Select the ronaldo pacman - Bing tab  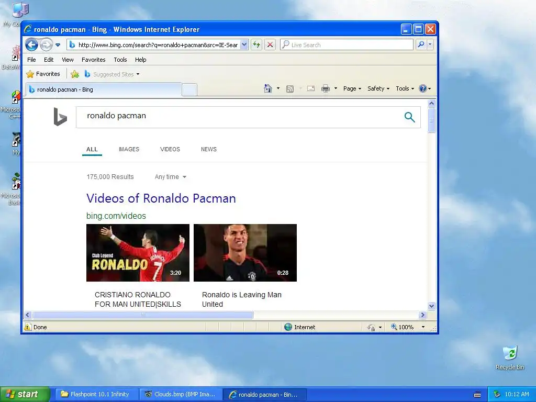coord(104,90)
